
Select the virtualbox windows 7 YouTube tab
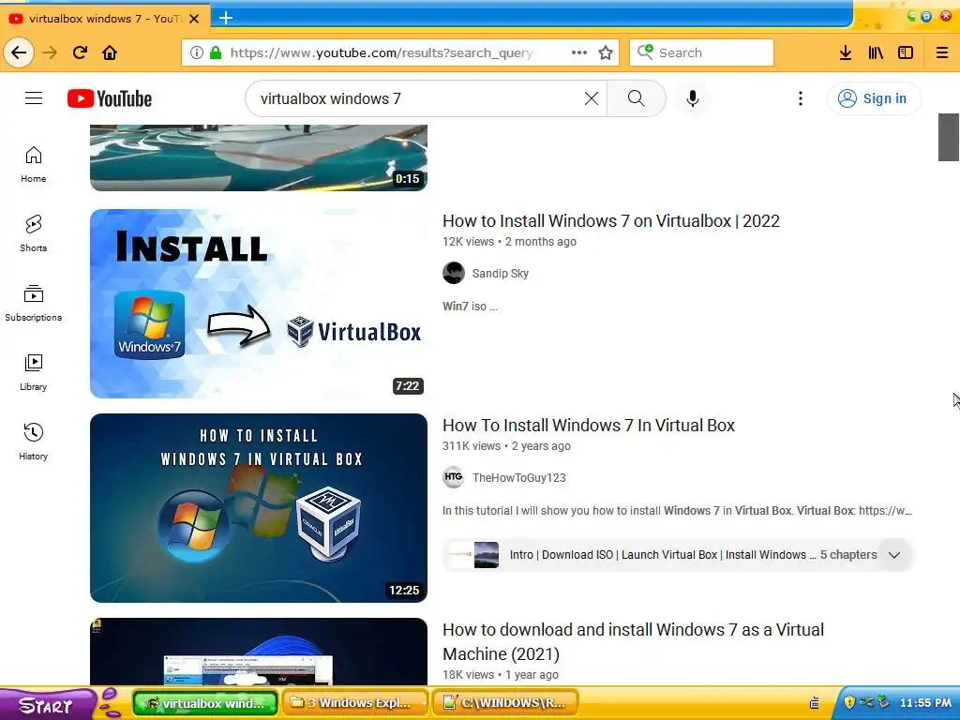tap(105, 19)
